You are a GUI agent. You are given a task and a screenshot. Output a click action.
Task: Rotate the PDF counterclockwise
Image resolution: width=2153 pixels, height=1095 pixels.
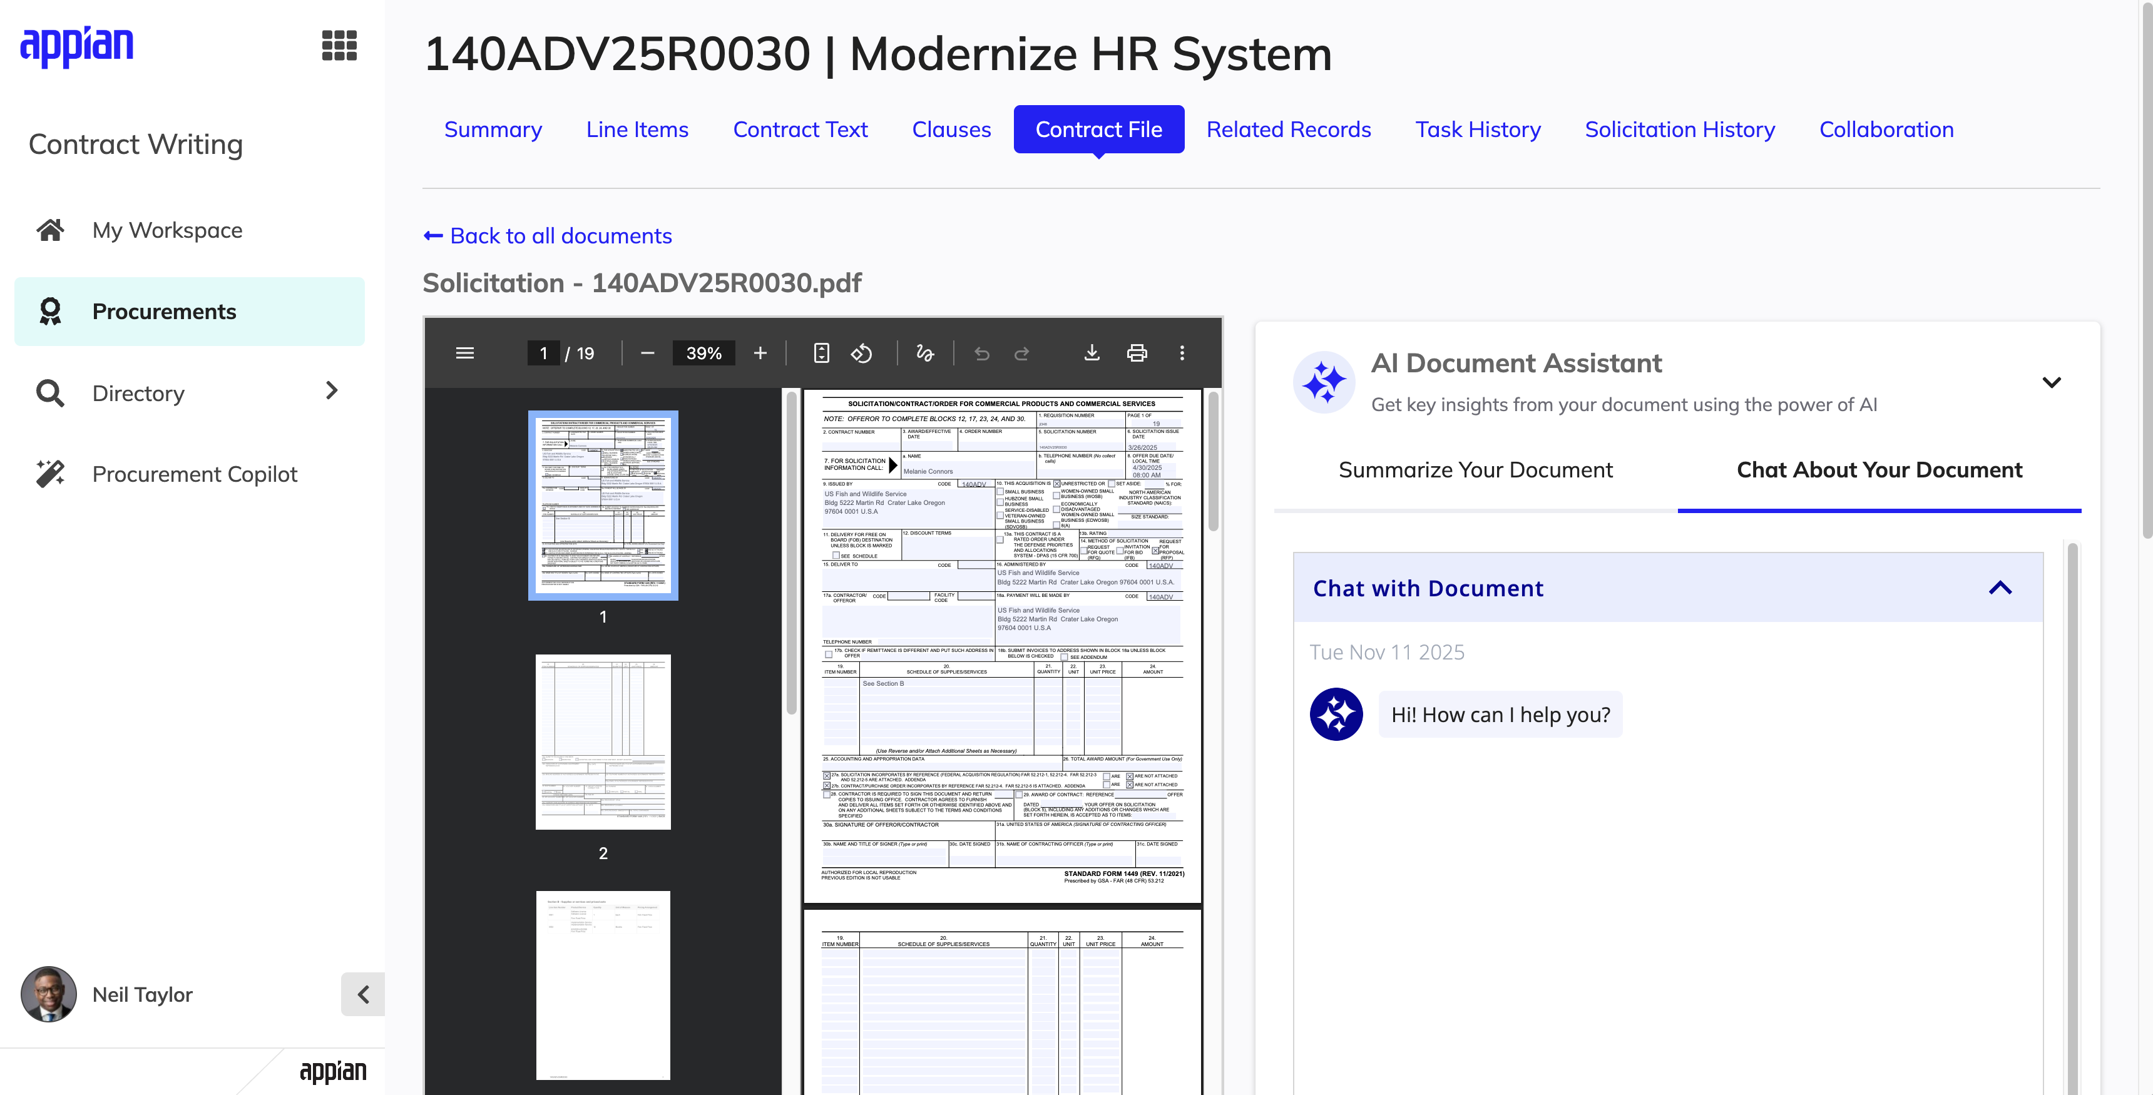tap(862, 353)
